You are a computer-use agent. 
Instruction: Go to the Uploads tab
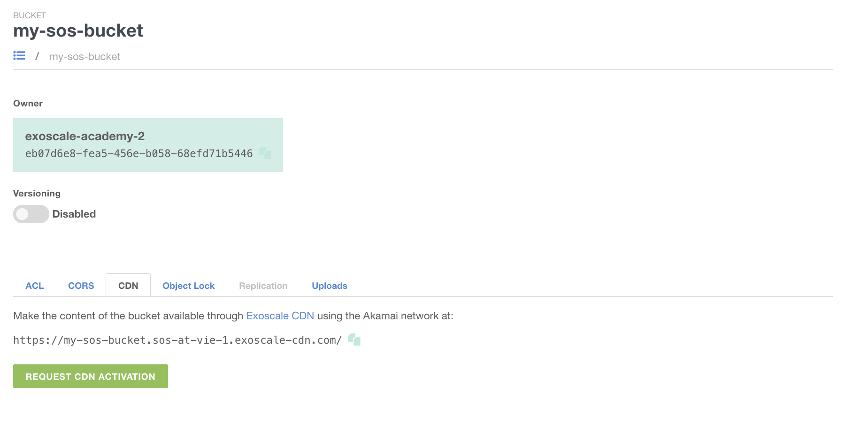pyautogui.click(x=330, y=286)
